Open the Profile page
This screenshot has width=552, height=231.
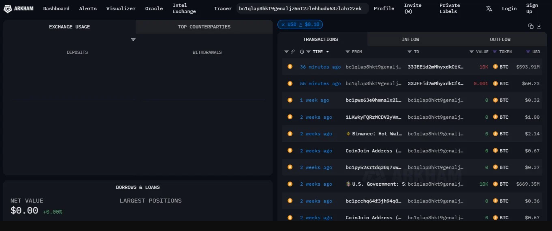[384, 8]
